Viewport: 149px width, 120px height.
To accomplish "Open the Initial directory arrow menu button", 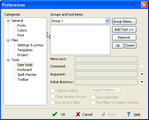I will click(x=142, y=82).
